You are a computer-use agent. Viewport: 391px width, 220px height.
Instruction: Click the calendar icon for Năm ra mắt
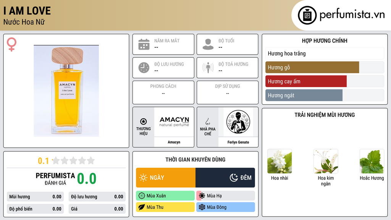[144, 44]
